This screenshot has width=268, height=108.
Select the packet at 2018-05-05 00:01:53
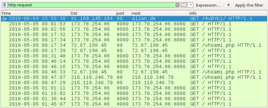click(x=134, y=24)
